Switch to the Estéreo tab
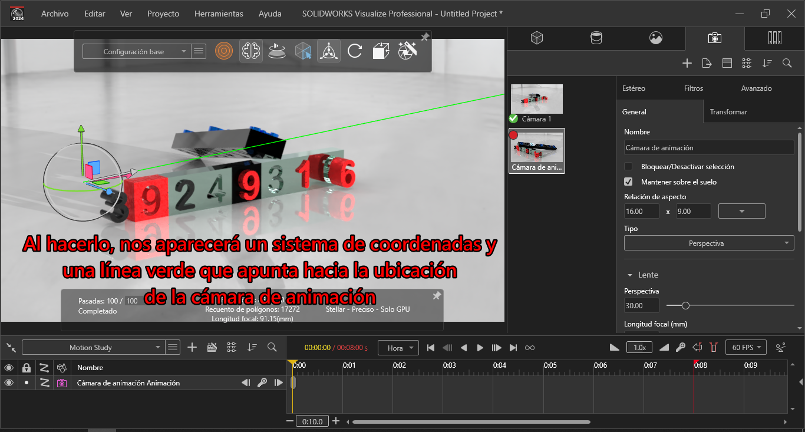Image resolution: width=805 pixels, height=432 pixels. pyautogui.click(x=634, y=88)
